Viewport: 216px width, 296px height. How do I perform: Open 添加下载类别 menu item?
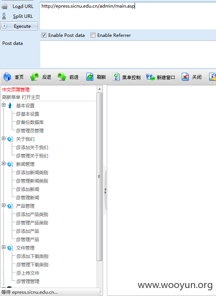(x=35, y=256)
